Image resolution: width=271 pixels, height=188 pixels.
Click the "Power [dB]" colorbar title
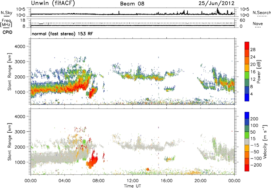(x=258, y=72)
